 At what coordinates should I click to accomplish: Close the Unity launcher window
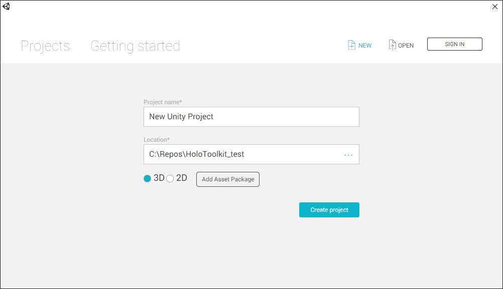[x=494, y=7]
